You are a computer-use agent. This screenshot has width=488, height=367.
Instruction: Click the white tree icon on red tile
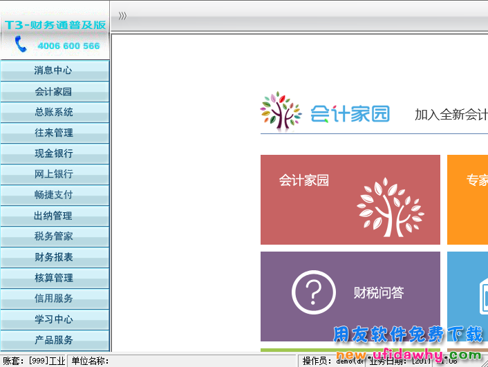coord(390,207)
